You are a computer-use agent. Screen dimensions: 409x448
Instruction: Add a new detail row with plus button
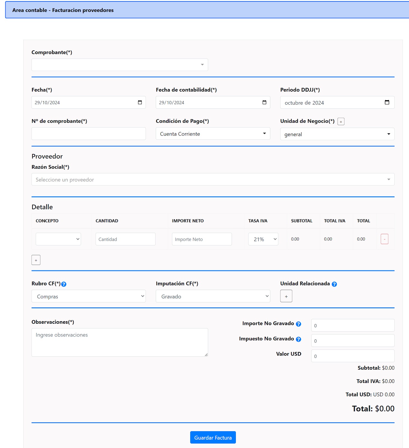click(36, 260)
